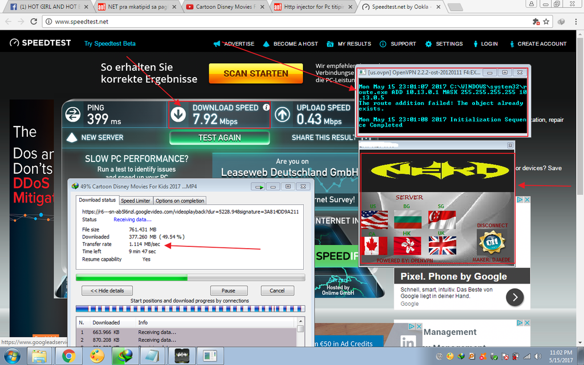
Task: Pause the current download
Action: click(x=228, y=290)
